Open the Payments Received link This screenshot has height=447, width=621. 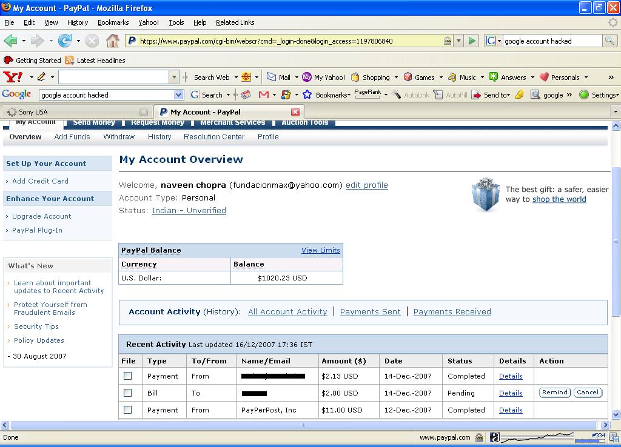pyautogui.click(x=452, y=311)
